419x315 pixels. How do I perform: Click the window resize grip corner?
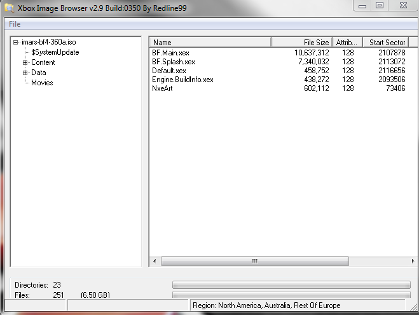[x=415, y=307]
